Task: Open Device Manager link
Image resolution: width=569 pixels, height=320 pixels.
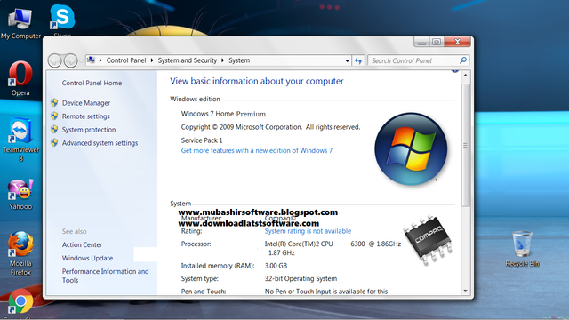Action: (86, 103)
